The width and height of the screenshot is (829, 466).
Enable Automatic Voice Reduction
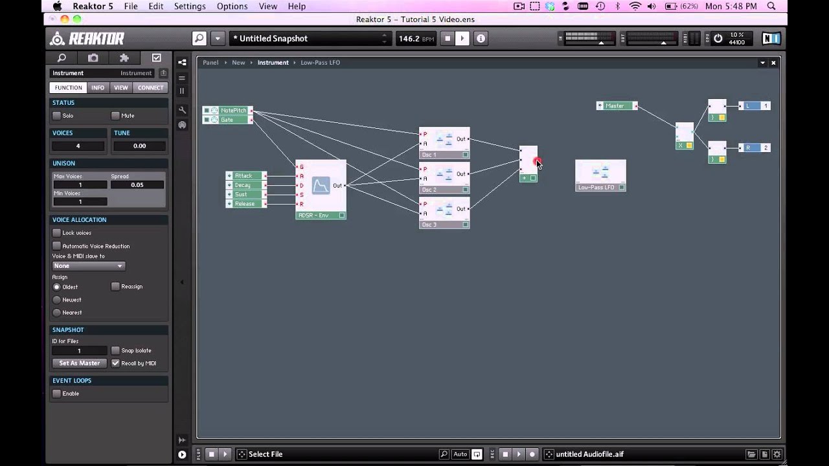point(57,246)
